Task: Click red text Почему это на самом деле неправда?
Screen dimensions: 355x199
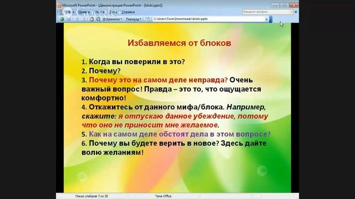Action: click(158, 80)
